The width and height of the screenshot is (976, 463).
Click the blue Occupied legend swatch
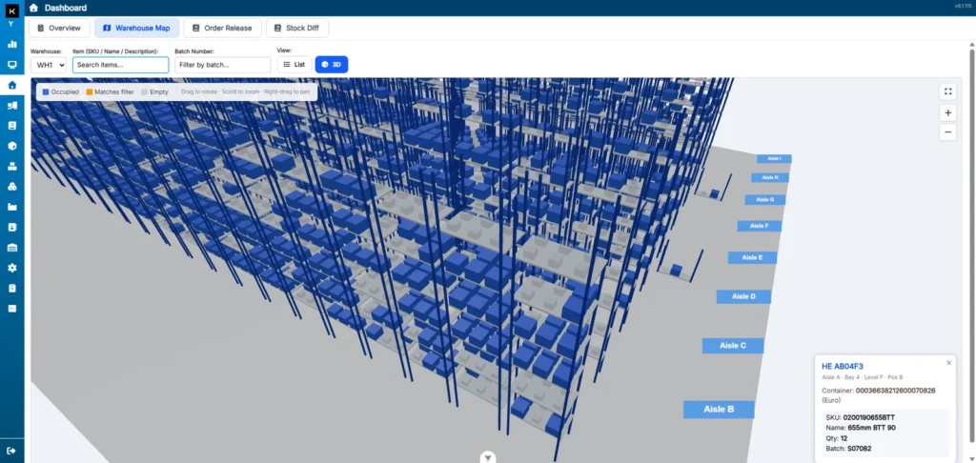pos(46,92)
